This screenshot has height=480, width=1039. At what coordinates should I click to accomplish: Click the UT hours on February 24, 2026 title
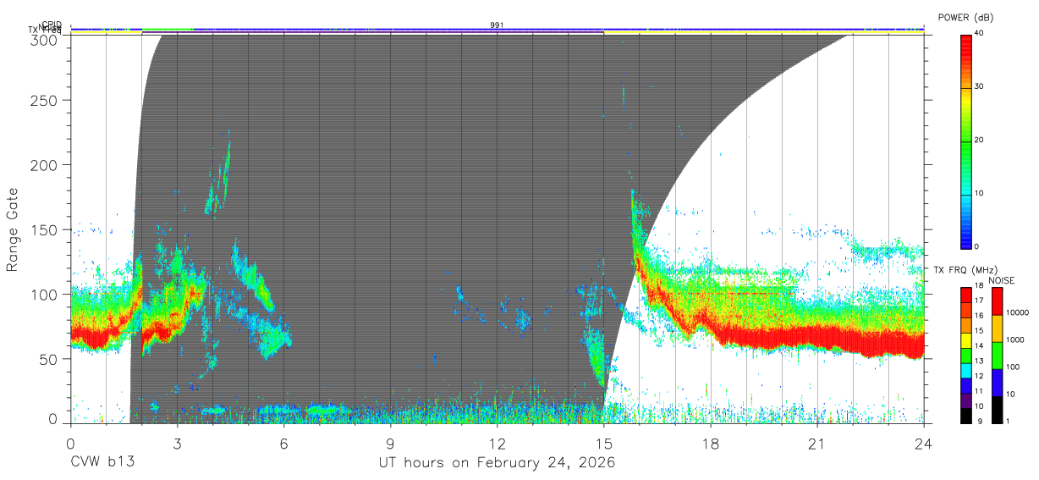click(x=497, y=463)
